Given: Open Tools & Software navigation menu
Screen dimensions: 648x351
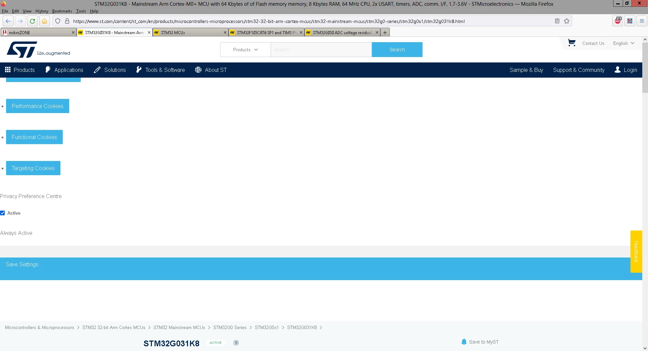Looking at the screenshot, I should (x=160, y=70).
